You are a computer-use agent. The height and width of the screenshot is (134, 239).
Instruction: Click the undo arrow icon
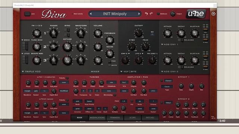click(x=146, y=14)
